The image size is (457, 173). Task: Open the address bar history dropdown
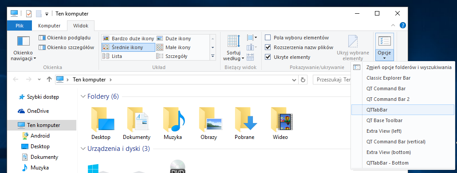click(x=294, y=80)
